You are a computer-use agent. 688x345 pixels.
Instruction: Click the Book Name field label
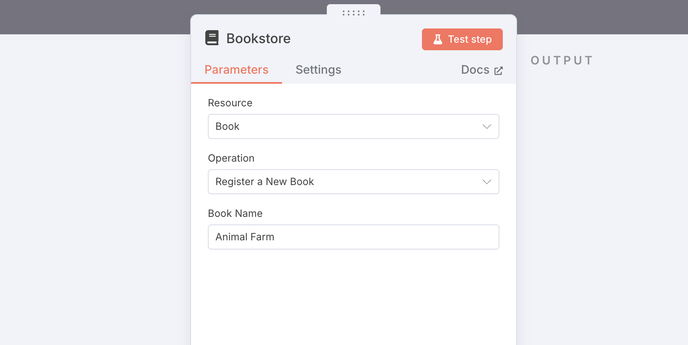click(x=235, y=214)
